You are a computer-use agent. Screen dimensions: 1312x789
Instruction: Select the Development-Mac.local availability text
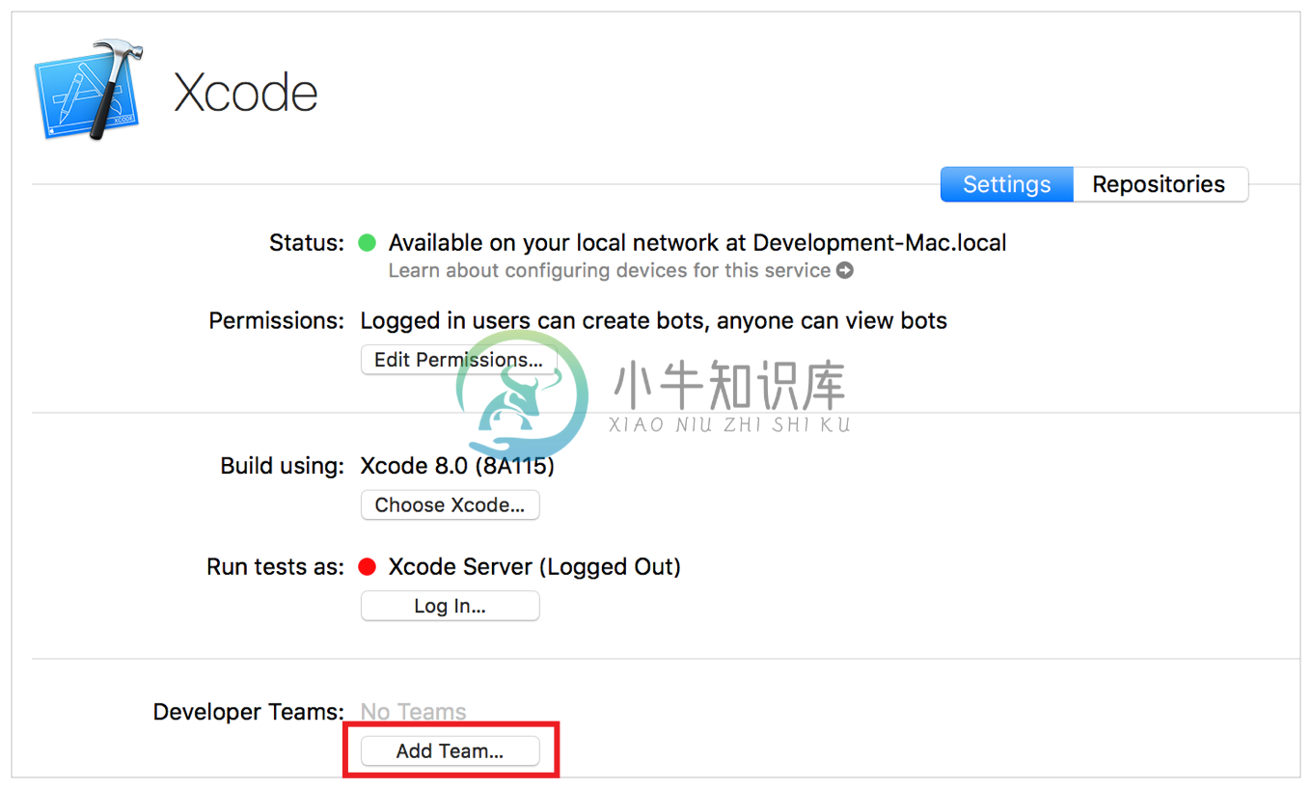tap(697, 243)
